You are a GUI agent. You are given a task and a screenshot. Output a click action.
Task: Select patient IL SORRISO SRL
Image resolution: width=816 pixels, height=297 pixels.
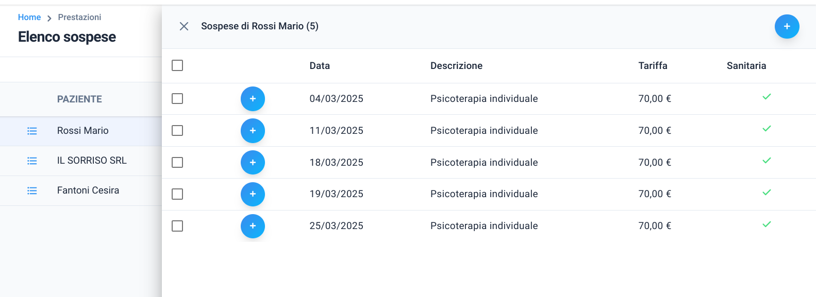point(92,161)
